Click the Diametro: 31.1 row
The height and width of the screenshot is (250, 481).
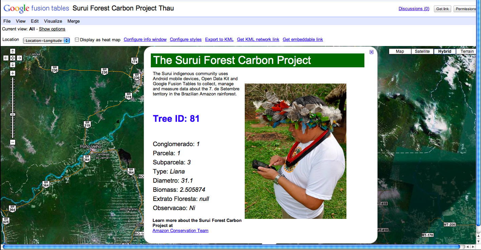[173, 181]
